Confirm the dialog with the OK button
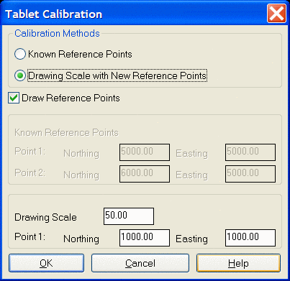Screen dimensions: 290x281 (47, 263)
